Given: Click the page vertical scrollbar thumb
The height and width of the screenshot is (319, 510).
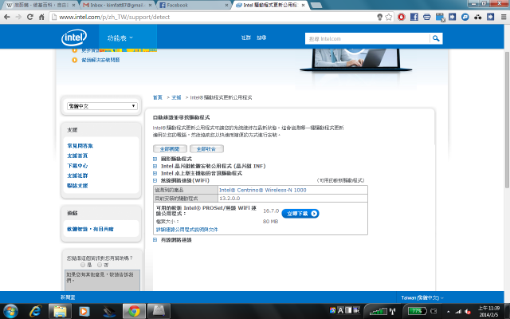Looking at the screenshot, I should (x=507, y=120).
